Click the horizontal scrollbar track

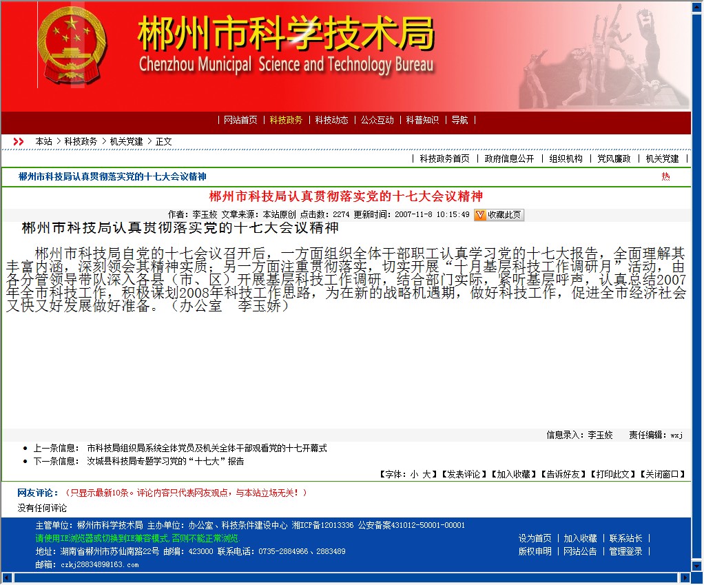coord(346,577)
